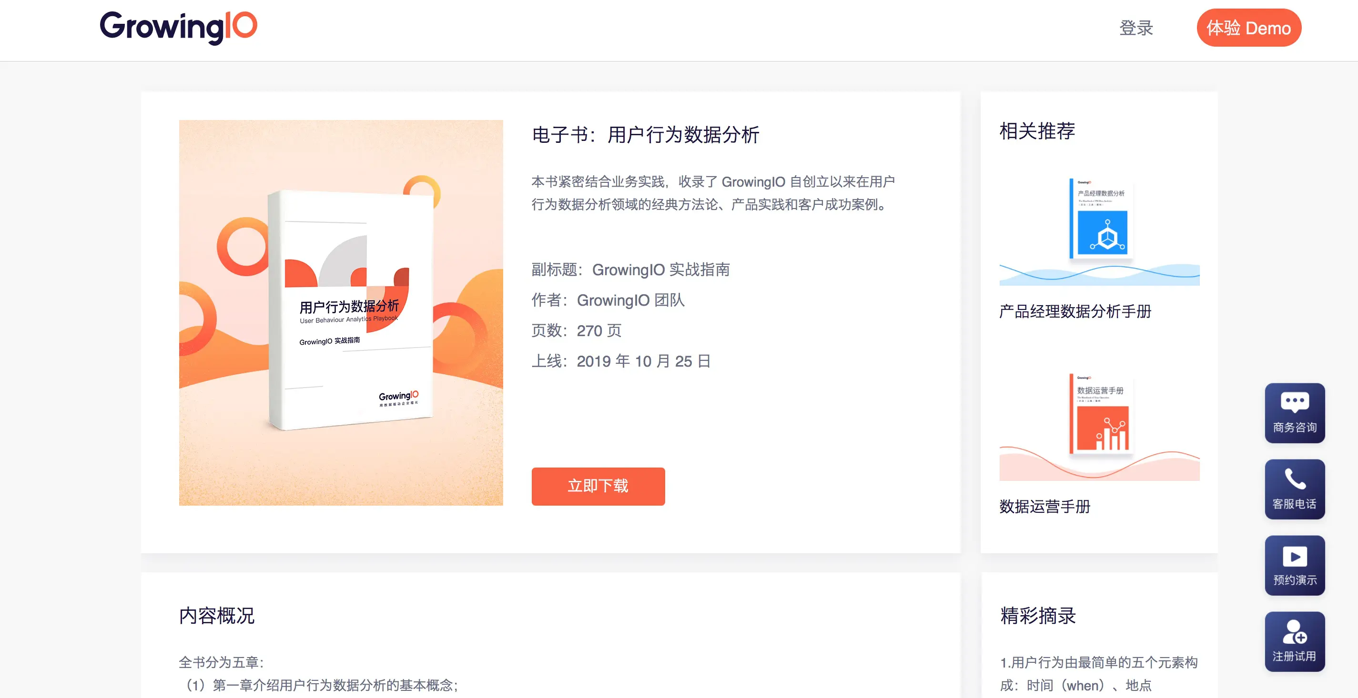Click the 精彩摘录 heading
This screenshot has width=1358, height=698.
click(x=1037, y=615)
